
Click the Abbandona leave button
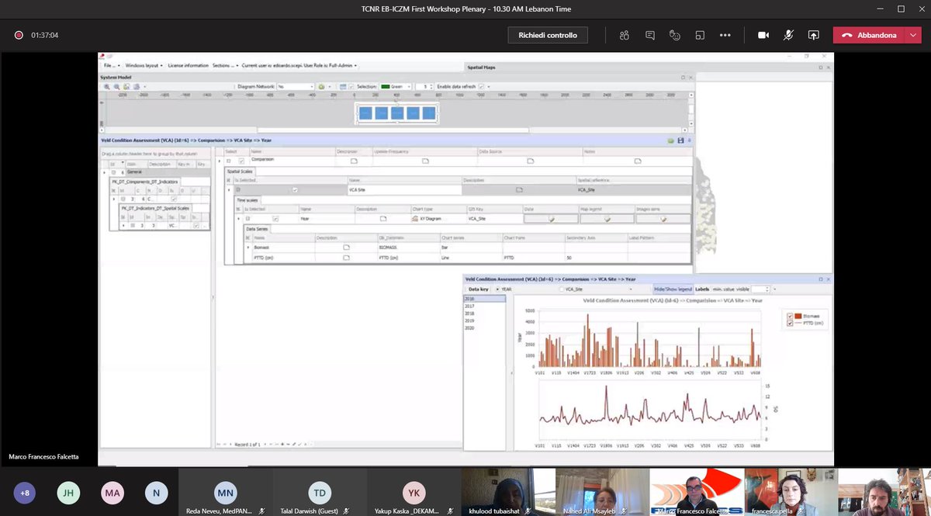click(869, 35)
